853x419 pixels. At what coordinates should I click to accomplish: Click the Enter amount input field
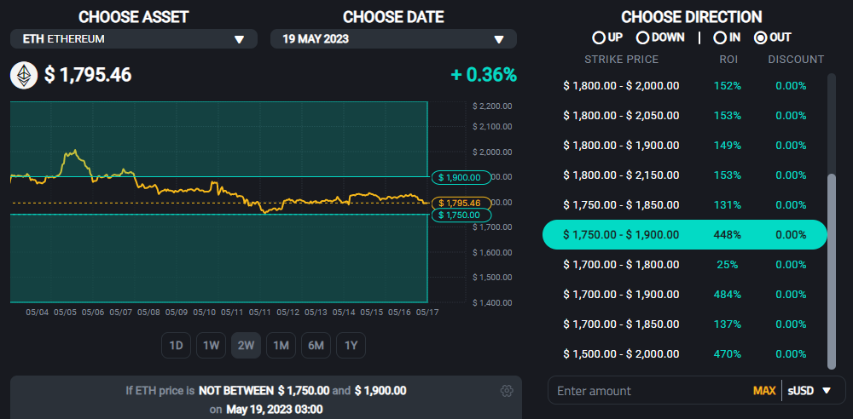(648, 391)
